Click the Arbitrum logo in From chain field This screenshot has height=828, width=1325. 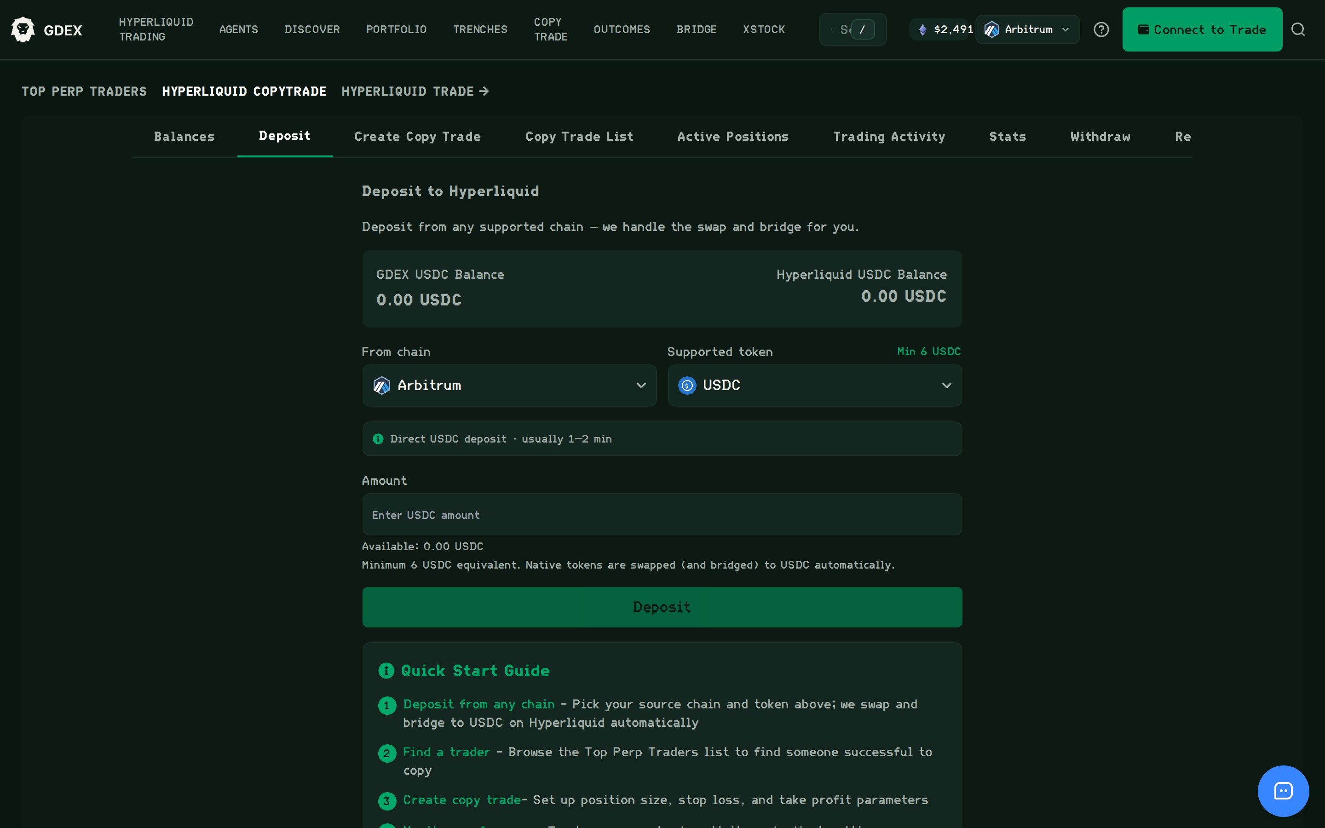pyautogui.click(x=381, y=385)
